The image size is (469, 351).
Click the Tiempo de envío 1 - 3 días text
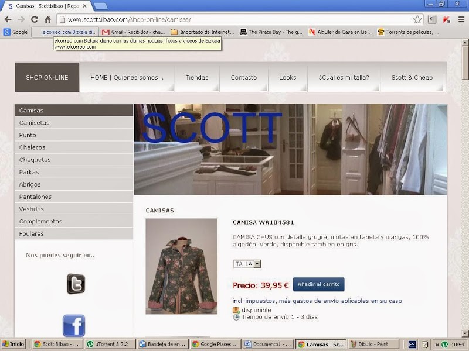[x=280, y=317]
